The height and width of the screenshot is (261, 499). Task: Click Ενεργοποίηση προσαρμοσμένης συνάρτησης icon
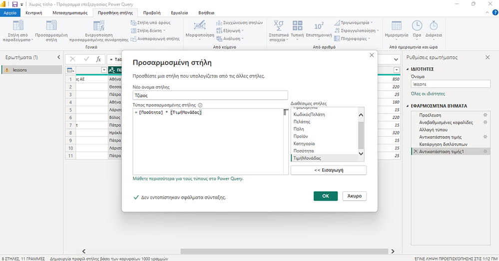click(99, 26)
